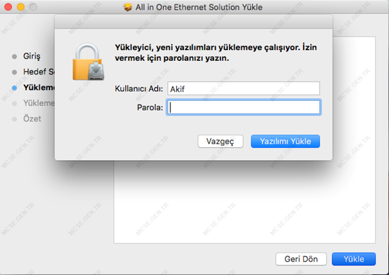Viewport: 389px width, 275px height.
Task: Minimize the window with yellow button
Action: (x=21, y=7)
